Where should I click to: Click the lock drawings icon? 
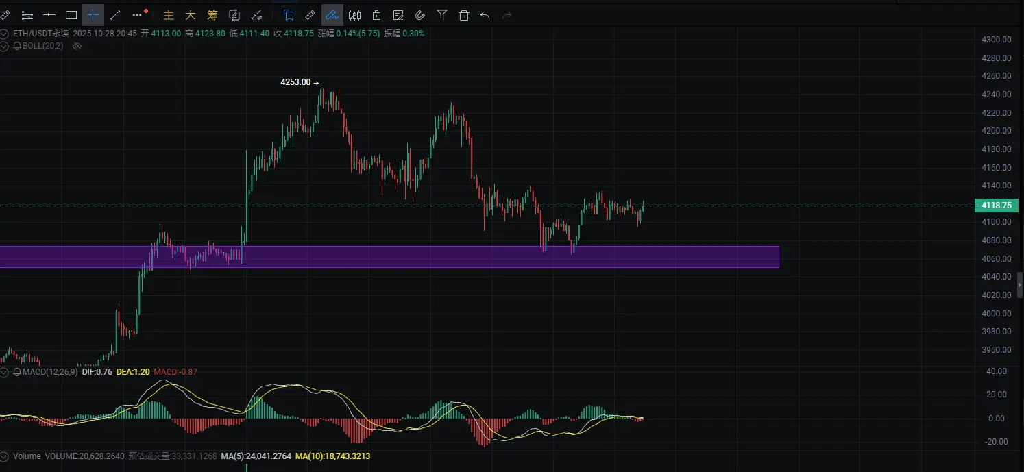click(x=376, y=14)
